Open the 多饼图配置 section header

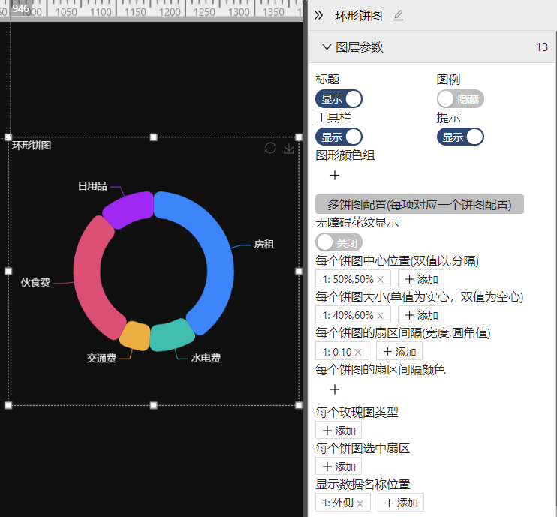click(420, 204)
